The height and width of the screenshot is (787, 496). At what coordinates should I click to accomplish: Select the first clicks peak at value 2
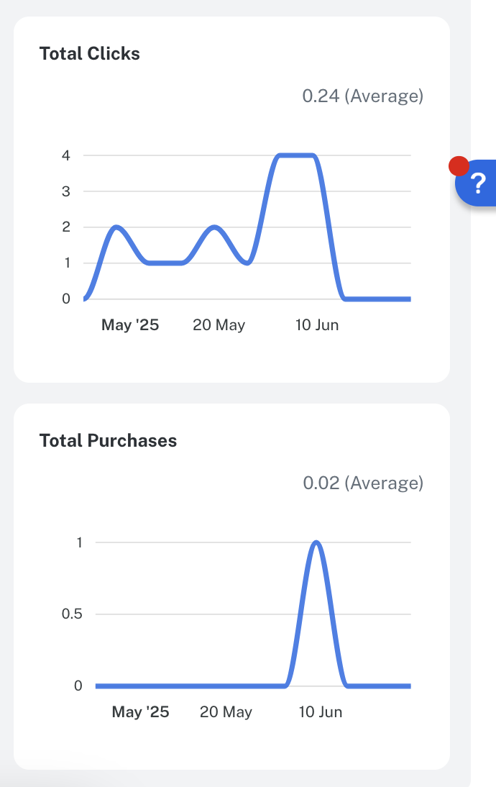116,227
